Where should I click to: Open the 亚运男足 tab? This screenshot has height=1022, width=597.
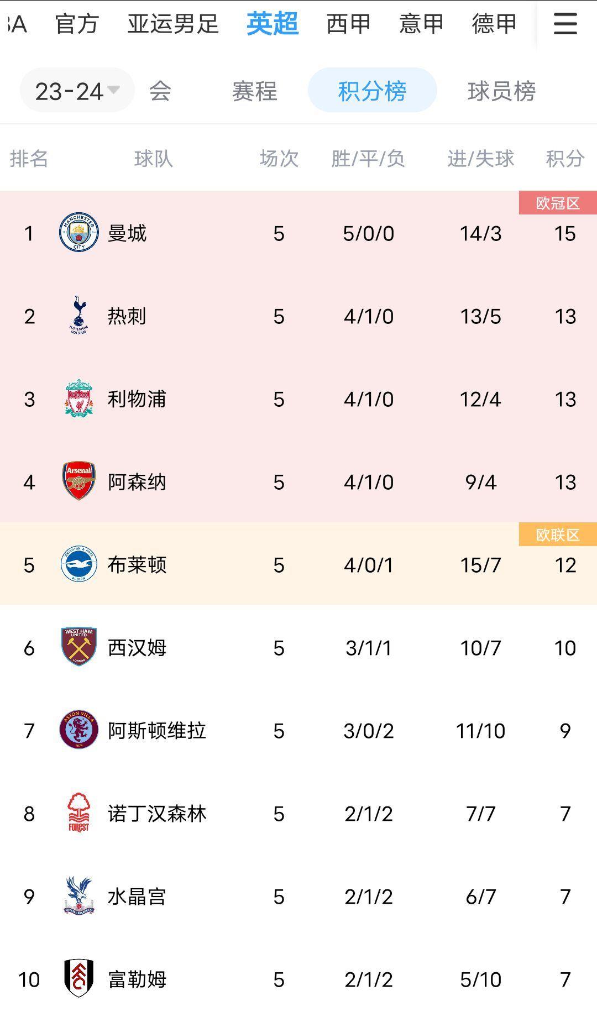pyautogui.click(x=173, y=24)
